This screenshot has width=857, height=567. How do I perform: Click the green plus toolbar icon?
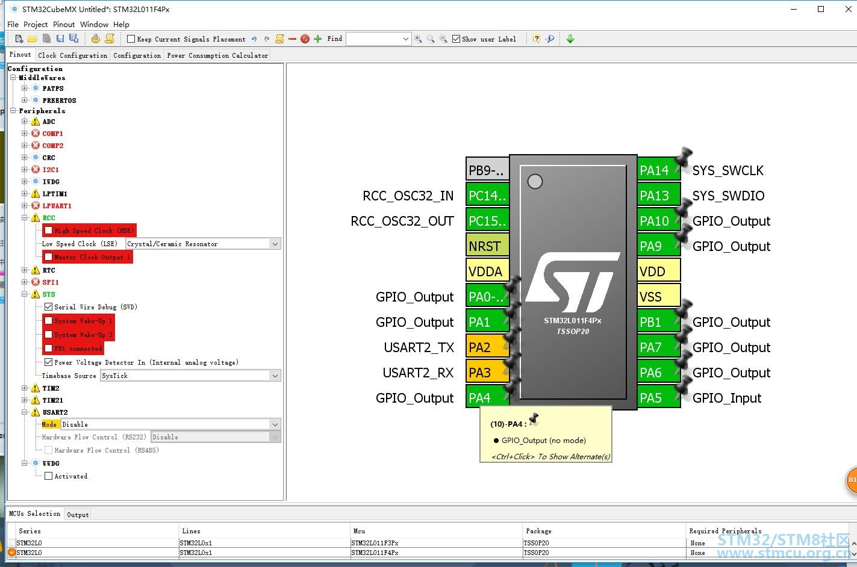[x=318, y=39]
